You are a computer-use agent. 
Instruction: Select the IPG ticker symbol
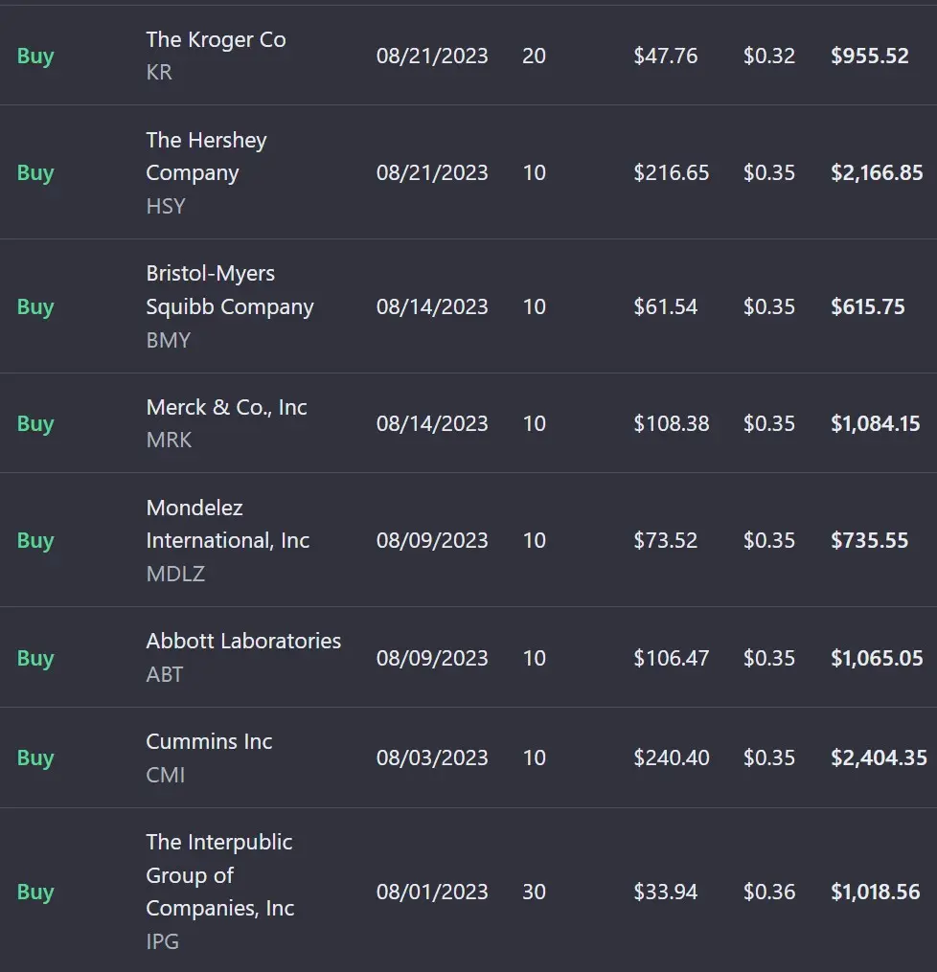click(x=163, y=941)
